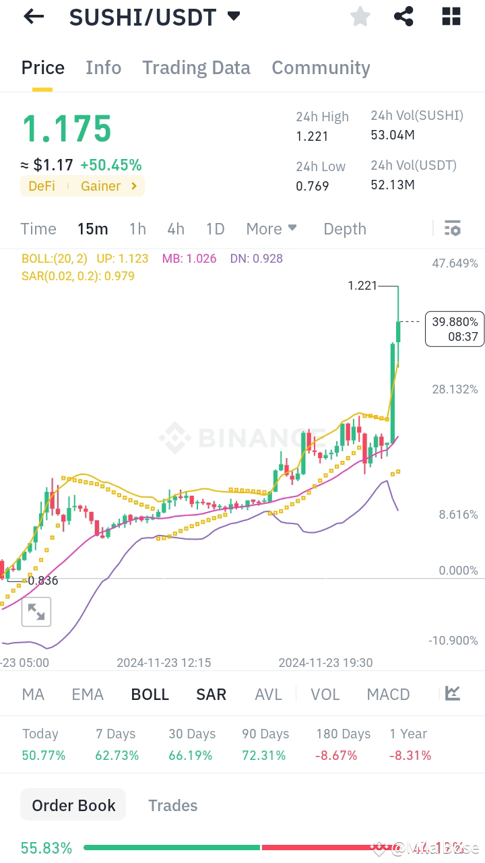Screen dimensions: 485x863
Task: Select the 1D chart timeframe
Action: click(215, 228)
